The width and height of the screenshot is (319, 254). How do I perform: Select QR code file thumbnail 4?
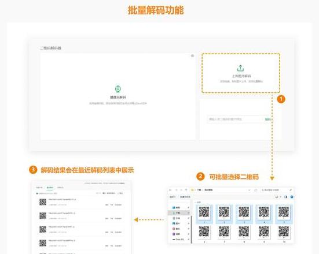pos(264,214)
